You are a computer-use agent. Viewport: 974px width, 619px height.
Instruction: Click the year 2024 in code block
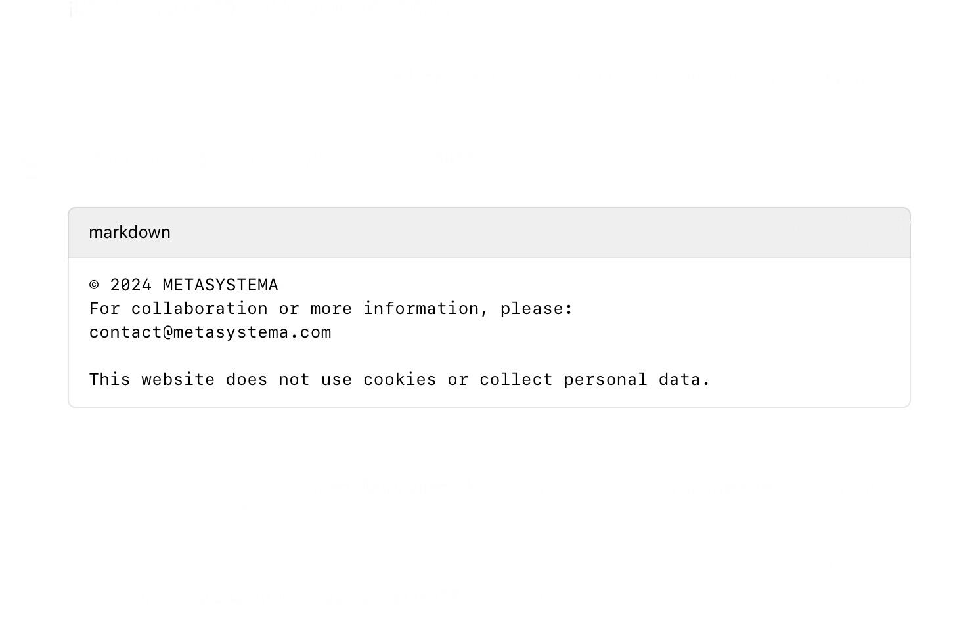[131, 285]
